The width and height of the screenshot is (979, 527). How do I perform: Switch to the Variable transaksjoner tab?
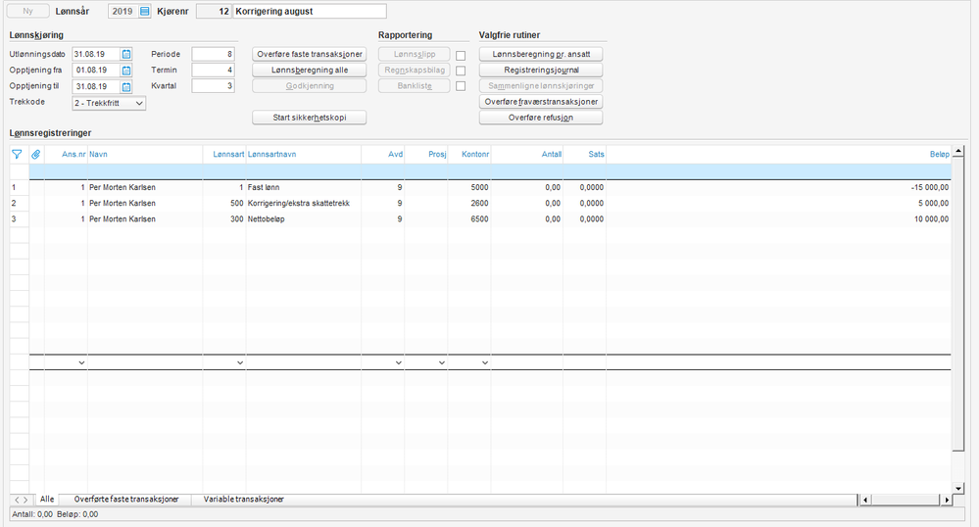243,500
